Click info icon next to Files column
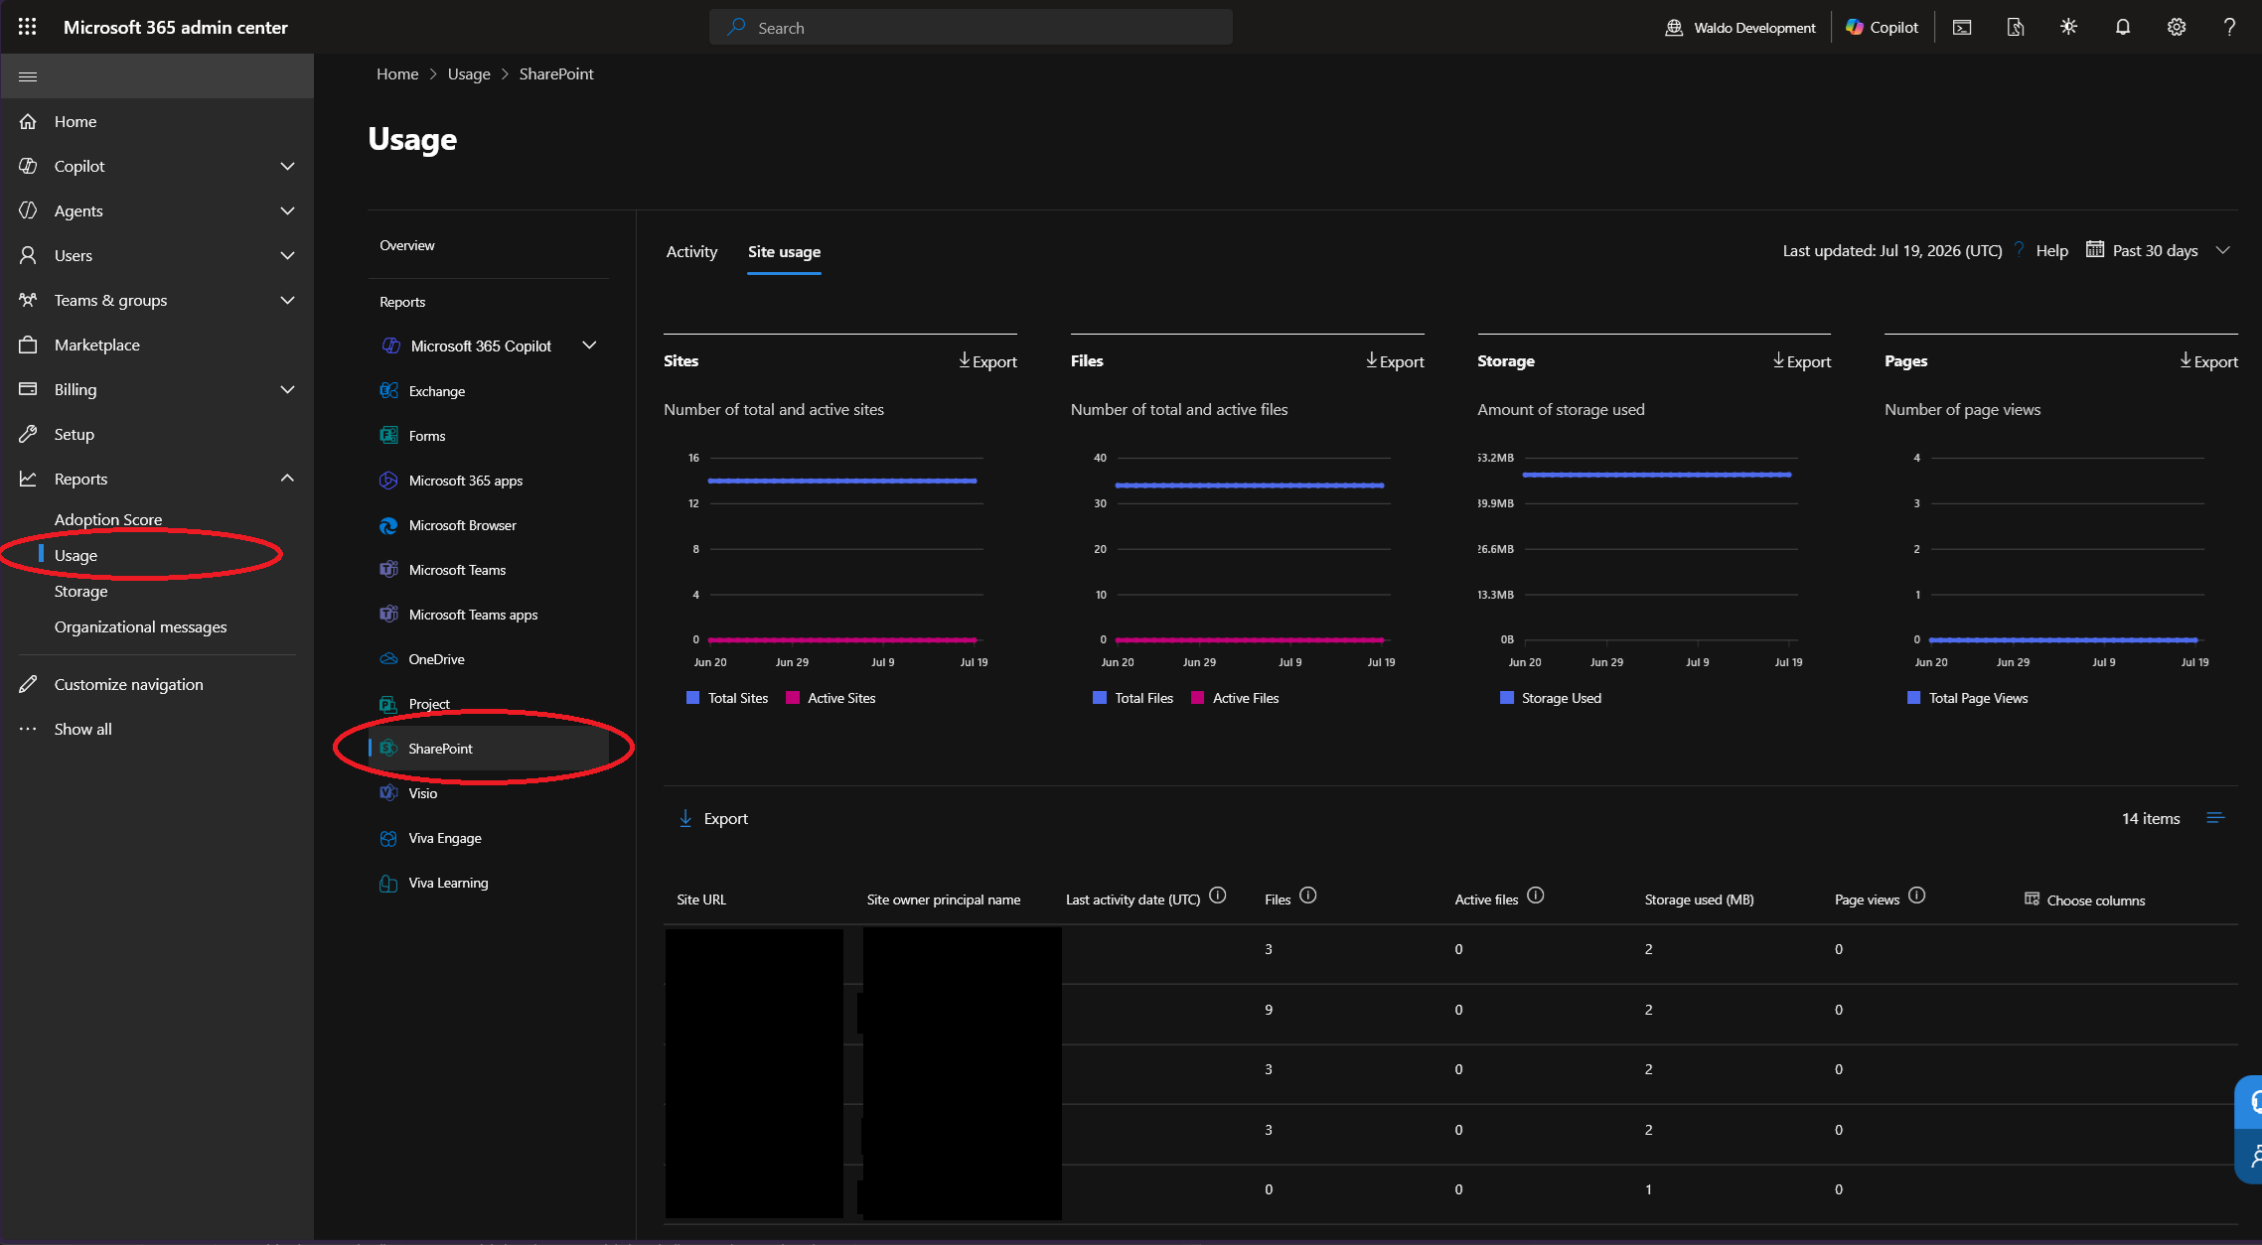Image resolution: width=2262 pixels, height=1245 pixels. [x=1308, y=896]
